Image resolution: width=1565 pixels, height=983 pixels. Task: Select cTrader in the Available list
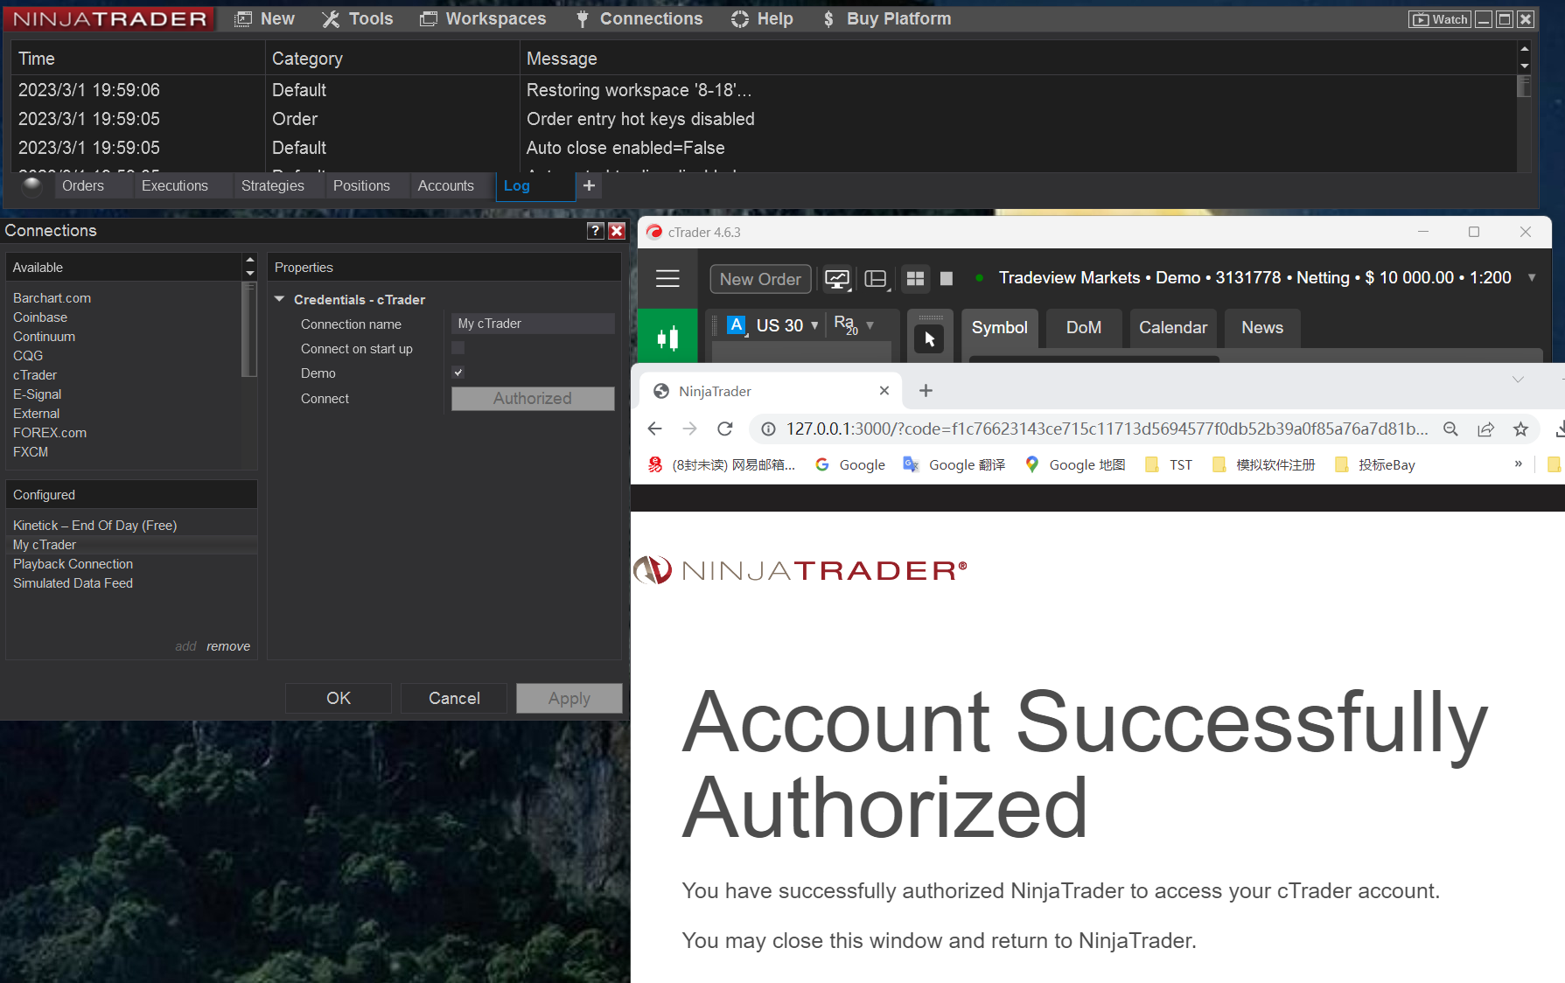tap(35, 375)
